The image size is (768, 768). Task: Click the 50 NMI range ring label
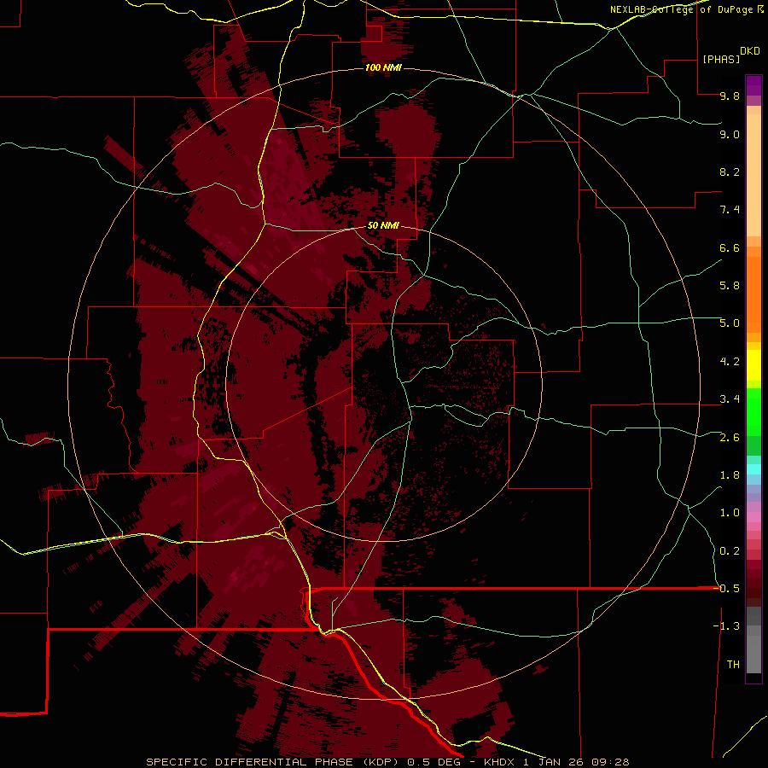coord(383,226)
